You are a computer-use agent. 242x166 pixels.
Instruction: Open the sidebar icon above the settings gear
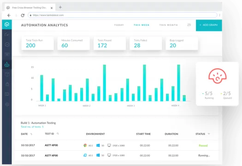pos(7,94)
